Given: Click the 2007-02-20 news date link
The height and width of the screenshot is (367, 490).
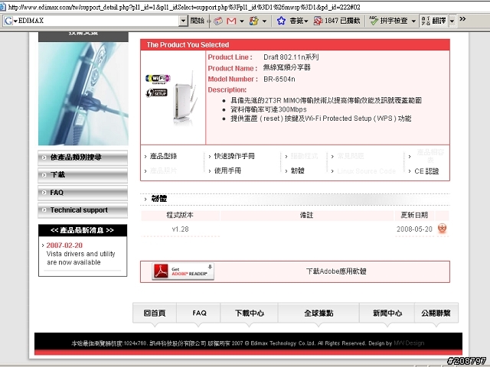Looking at the screenshot, I should 64,245.
